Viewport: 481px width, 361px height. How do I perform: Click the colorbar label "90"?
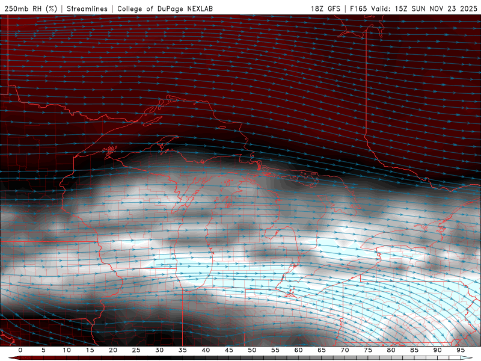coord(438,350)
